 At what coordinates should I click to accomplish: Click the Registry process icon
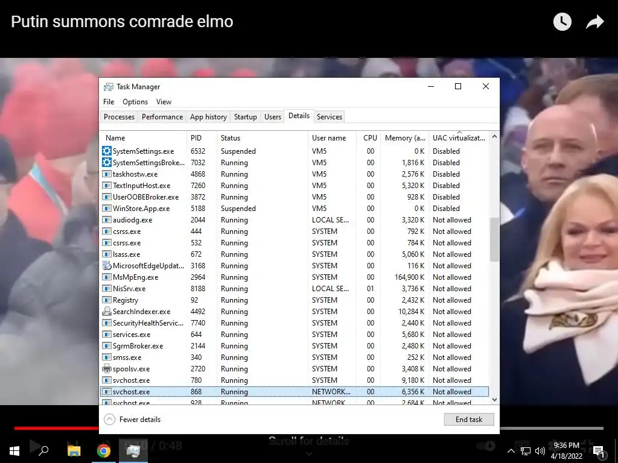click(x=106, y=300)
